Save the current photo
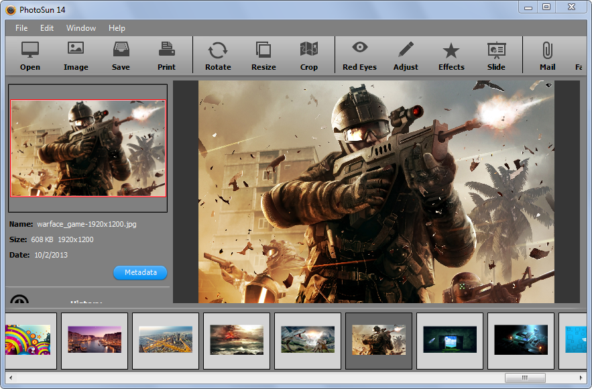Image resolution: width=592 pixels, height=389 pixels. (x=121, y=56)
